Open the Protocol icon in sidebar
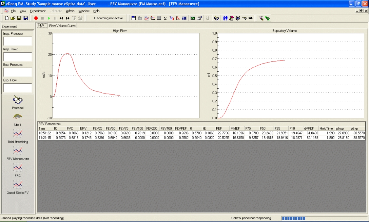 click(18, 100)
